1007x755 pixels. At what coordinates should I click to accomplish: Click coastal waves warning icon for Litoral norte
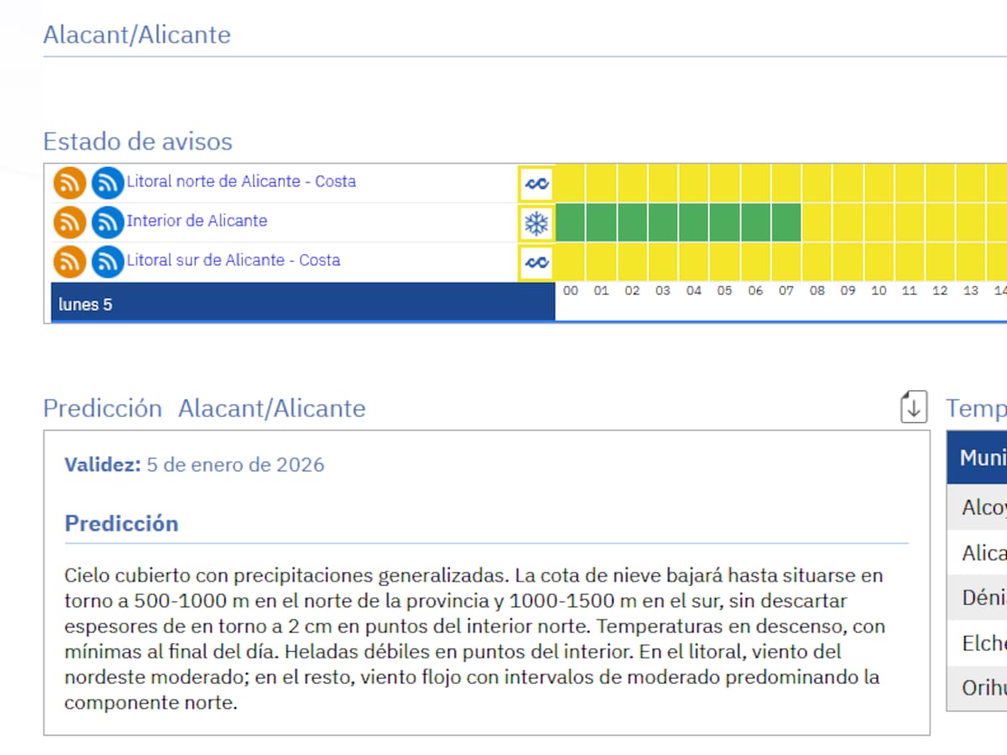click(536, 183)
